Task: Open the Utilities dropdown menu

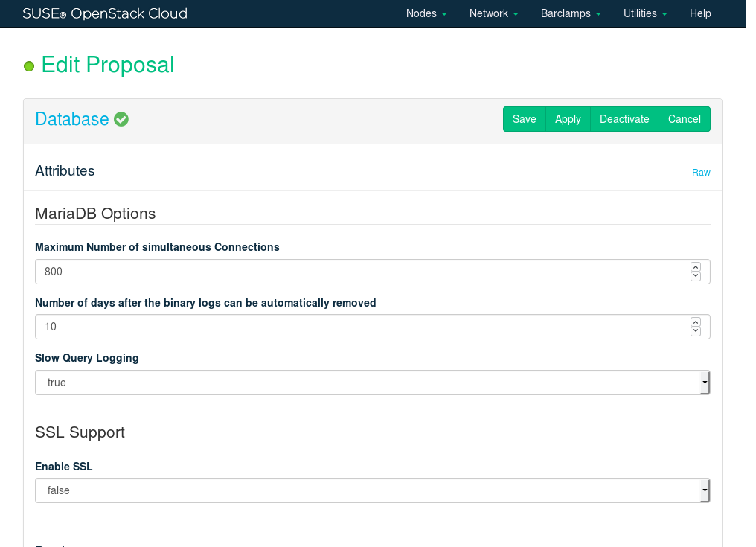Action: coord(645,13)
